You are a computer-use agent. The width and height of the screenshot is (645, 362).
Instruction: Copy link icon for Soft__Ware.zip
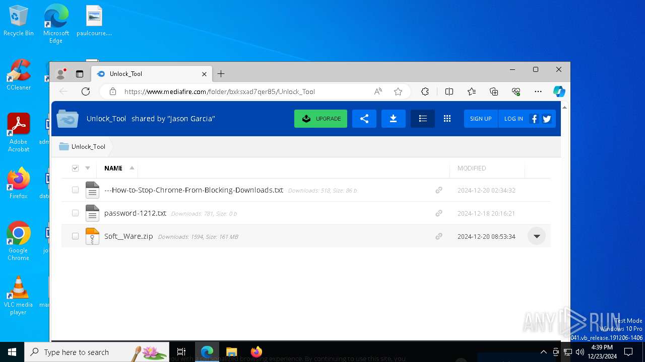point(439,236)
